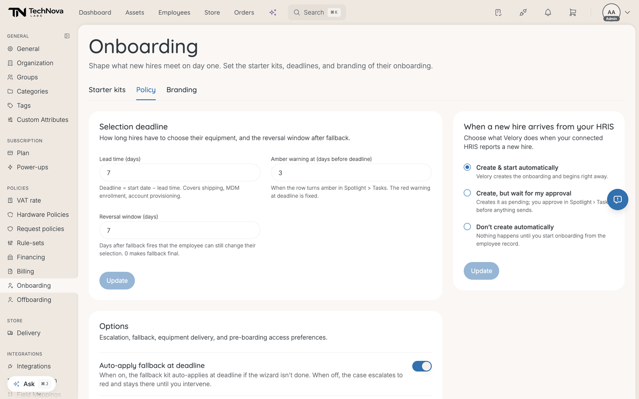Open Financing policies
The image size is (639, 399).
click(x=39, y=257)
